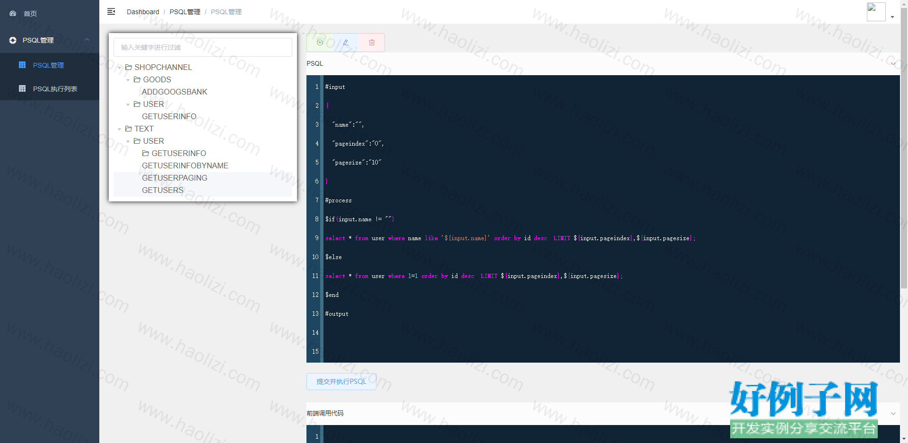Collapse USER node under TEXT

pos(128,141)
